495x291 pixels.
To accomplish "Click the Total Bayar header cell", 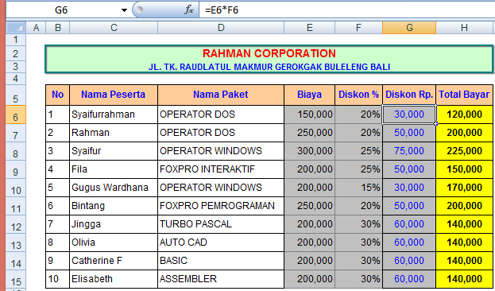I will click(x=464, y=95).
